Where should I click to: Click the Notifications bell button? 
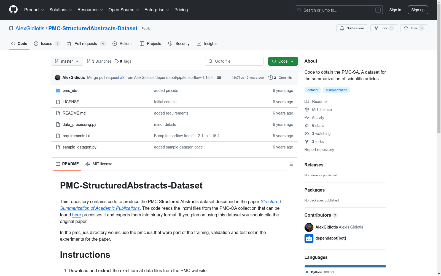(x=352, y=28)
